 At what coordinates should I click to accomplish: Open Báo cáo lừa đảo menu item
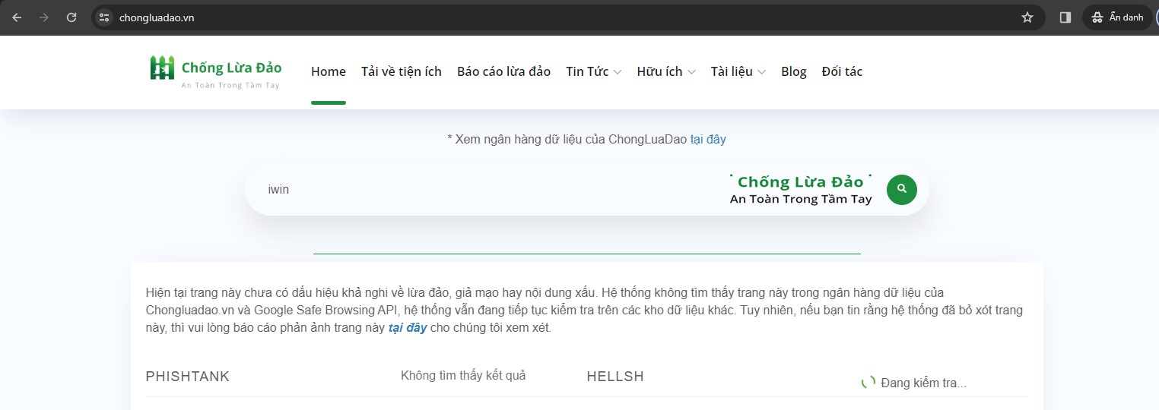click(x=503, y=71)
